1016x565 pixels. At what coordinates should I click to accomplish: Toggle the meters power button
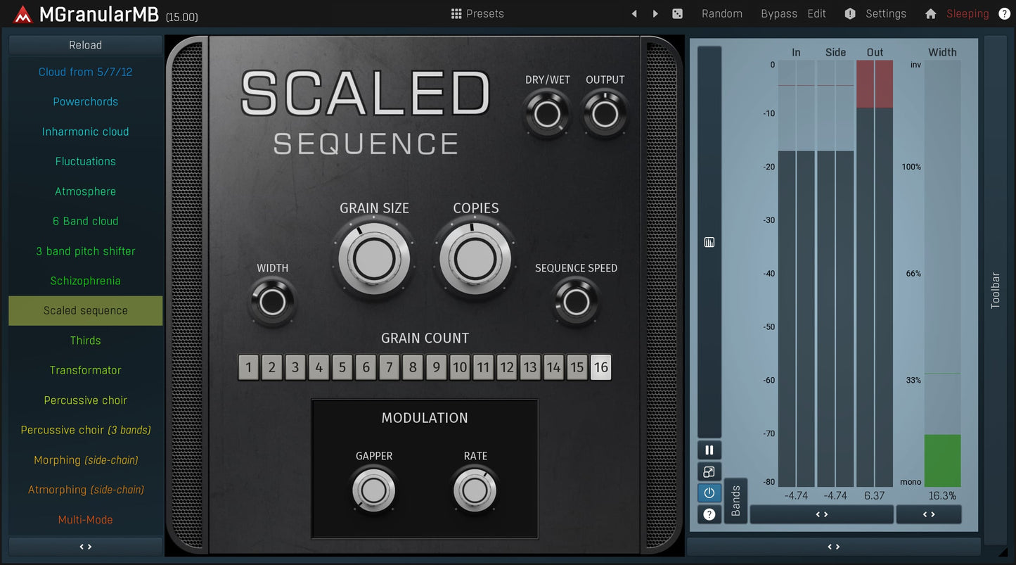(x=709, y=493)
